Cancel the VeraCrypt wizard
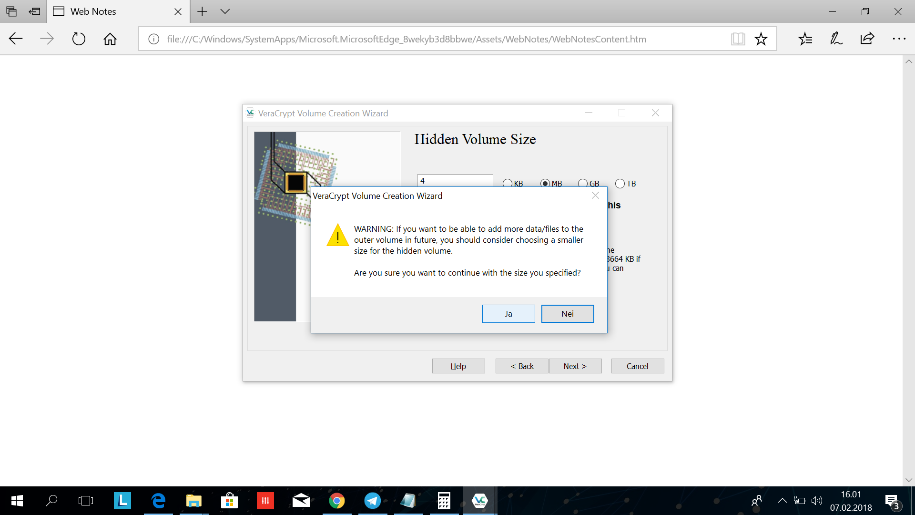The height and width of the screenshot is (515, 915). [x=638, y=366]
